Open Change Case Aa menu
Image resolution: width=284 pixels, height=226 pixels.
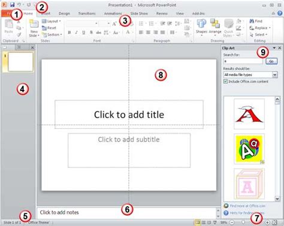click(x=116, y=32)
